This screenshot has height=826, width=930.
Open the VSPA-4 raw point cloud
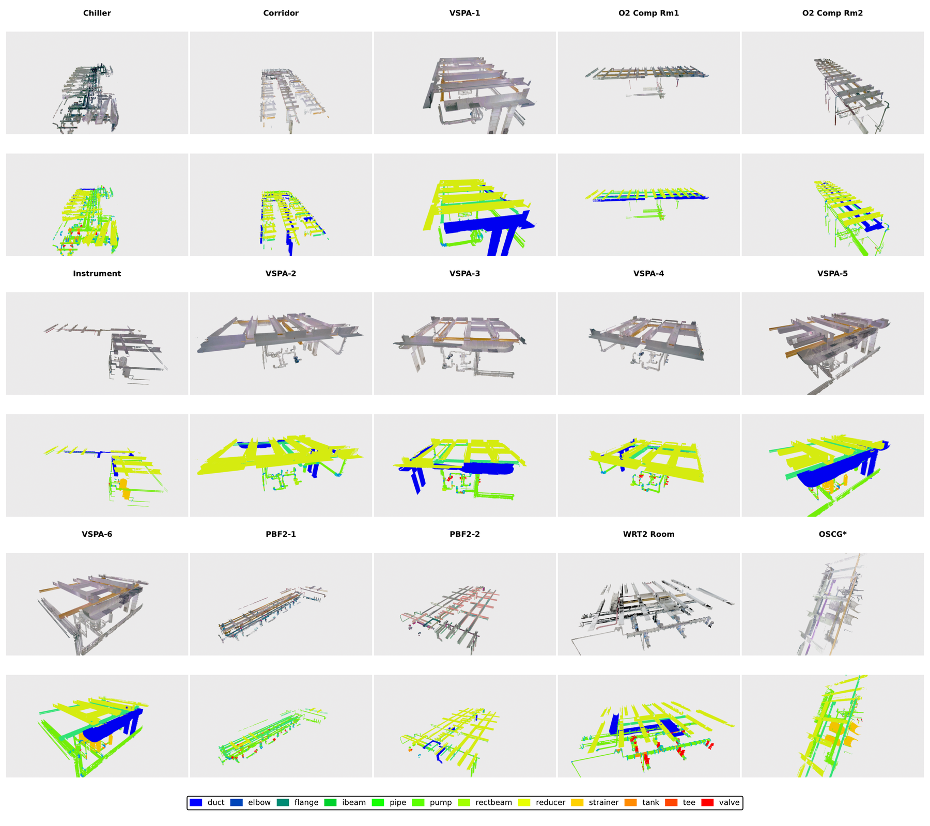pos(649,344)
